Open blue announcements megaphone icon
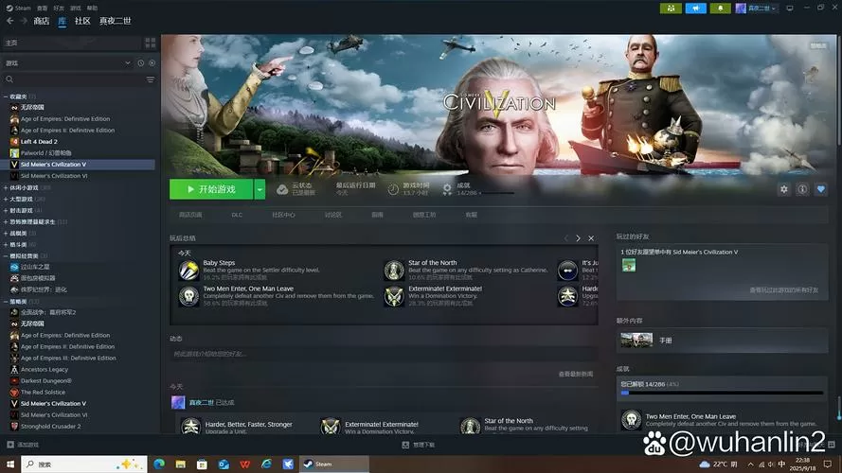The image size is (842, 473). (x=695, y=9)
